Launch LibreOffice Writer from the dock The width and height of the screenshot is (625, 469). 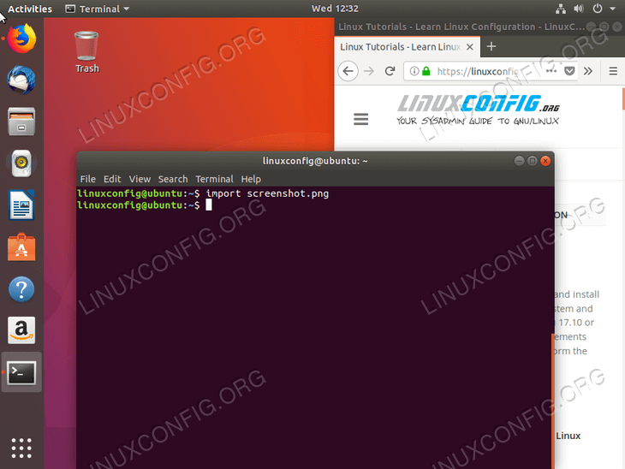[21, 205]
